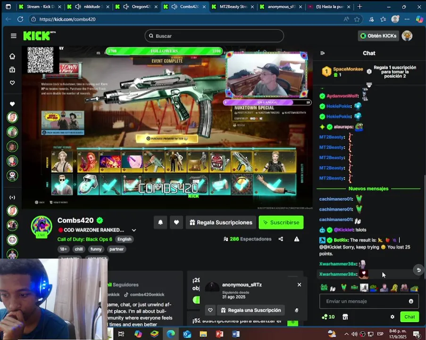Close the anonymous_sRTz user card
The image size is (426, 340).
click(x=299, y=284)
